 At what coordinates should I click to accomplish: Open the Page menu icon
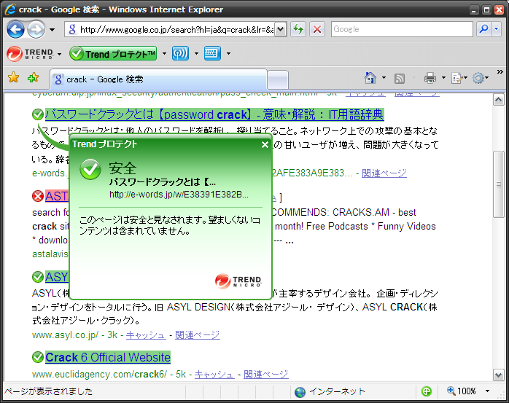457,78
